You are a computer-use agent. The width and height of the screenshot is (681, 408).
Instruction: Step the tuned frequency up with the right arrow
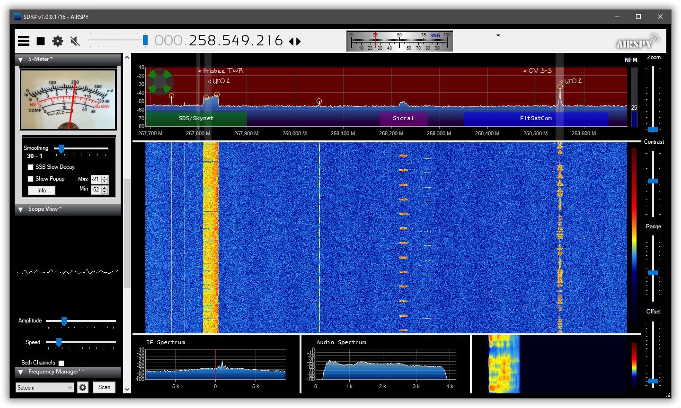(298, 41)
